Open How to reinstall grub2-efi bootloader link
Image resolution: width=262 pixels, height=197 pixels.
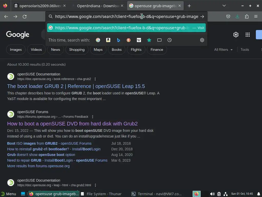click(x=54, y=149)
